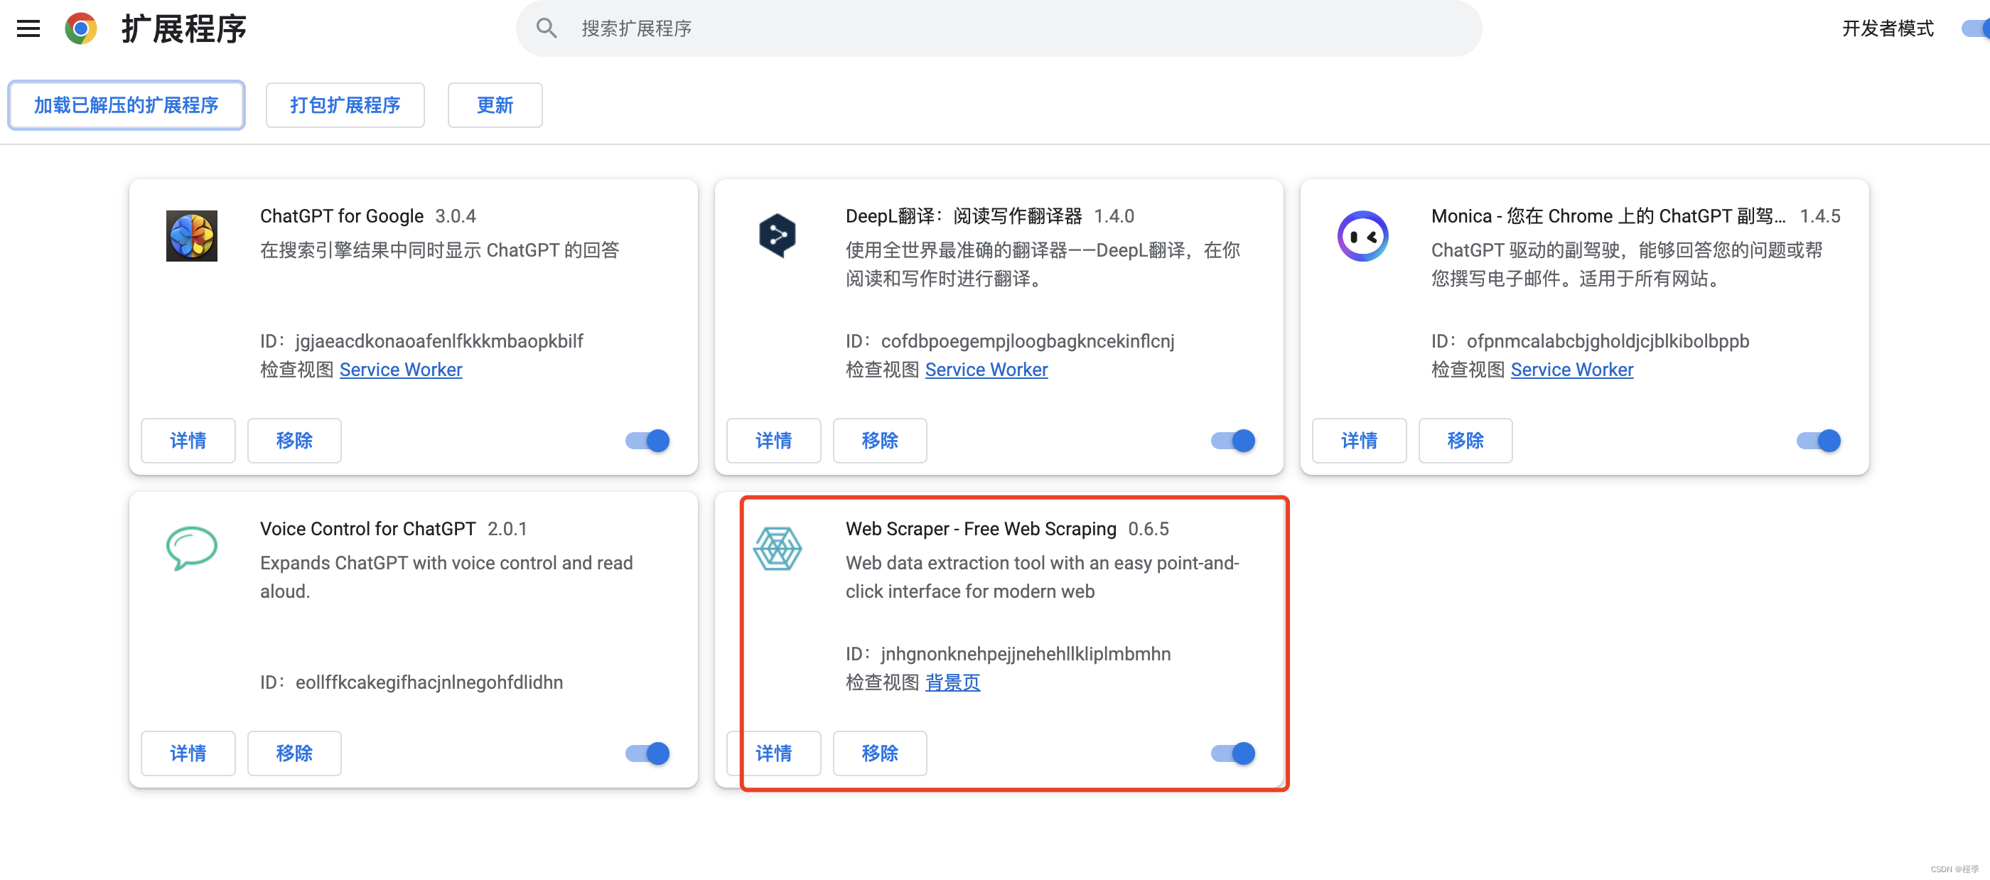Open 背景页 for Web Scraper
This screenshot has width=1990, height=880.
(952, 682)
